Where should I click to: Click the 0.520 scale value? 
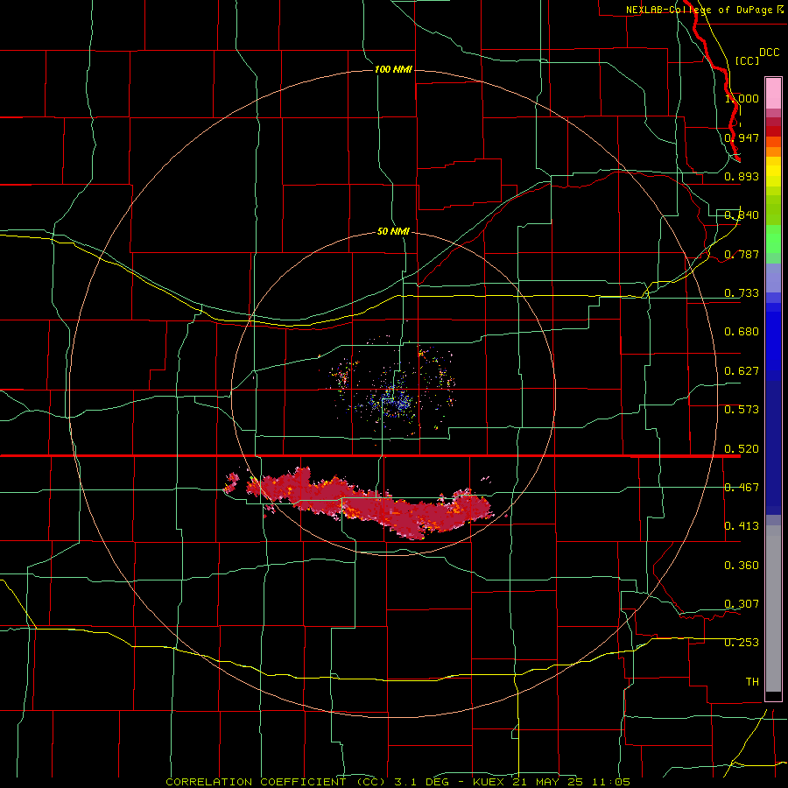pos(742,449)
